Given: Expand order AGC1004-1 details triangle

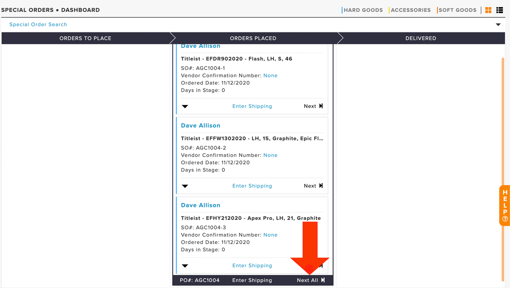Looking at the screenshot, I should [x=185, y=106].
